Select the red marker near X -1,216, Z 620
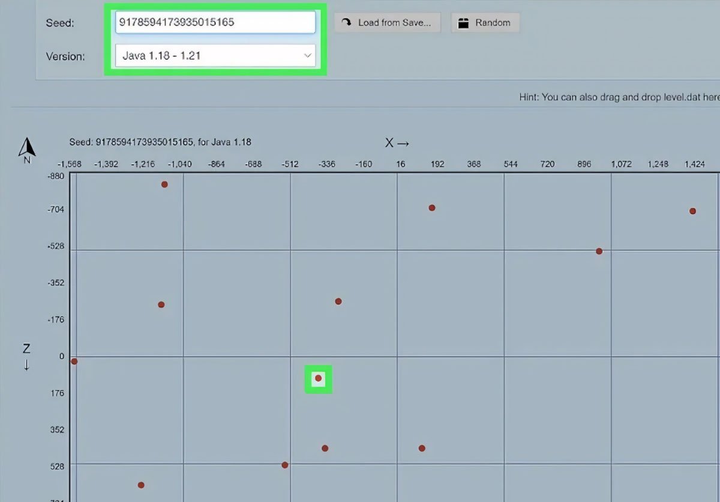Viewport: 720px width, 502px height. [x=141, y=485]
